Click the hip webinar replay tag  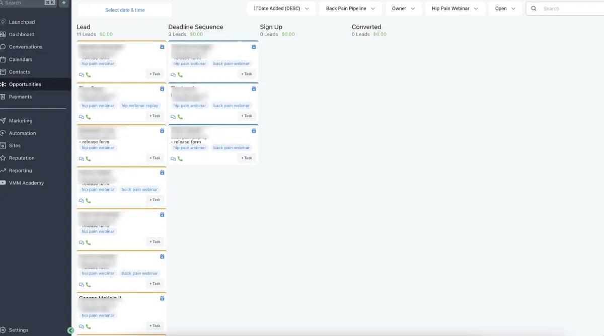tap(140, 106)
